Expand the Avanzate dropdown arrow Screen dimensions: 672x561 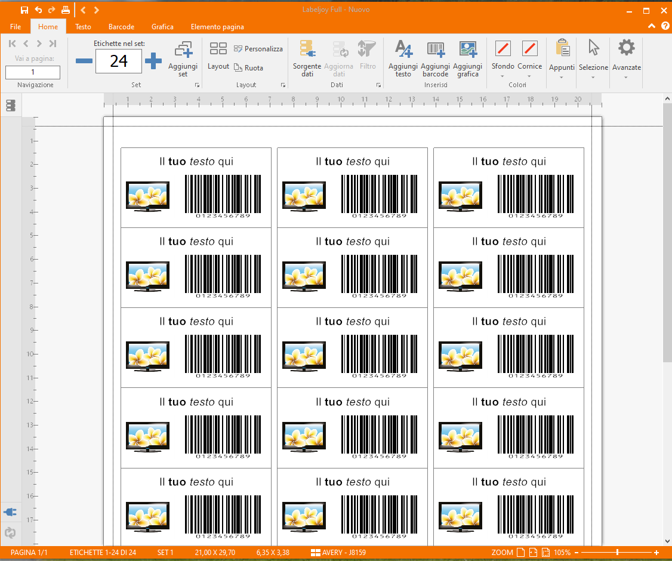click(x=626, y=78)
